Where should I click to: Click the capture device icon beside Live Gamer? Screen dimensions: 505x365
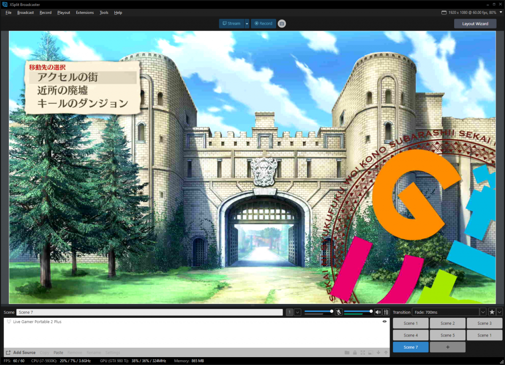(x=9, y=321)
